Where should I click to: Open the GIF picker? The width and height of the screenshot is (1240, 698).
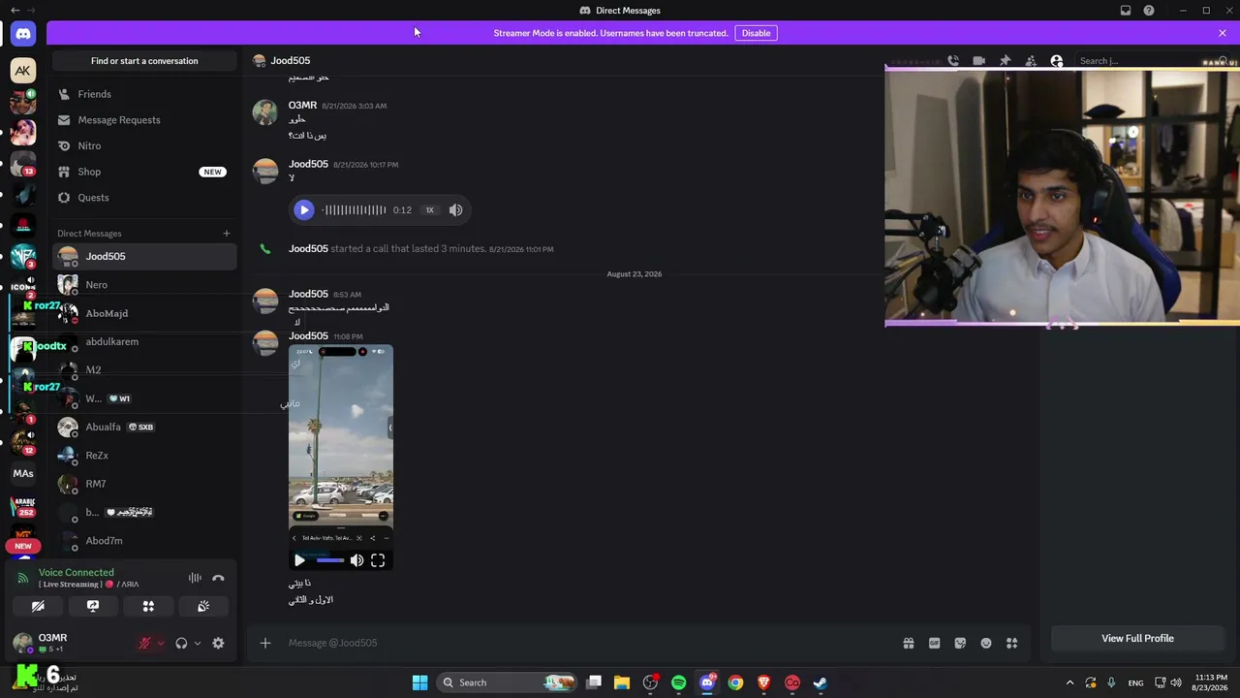[935, 643]
